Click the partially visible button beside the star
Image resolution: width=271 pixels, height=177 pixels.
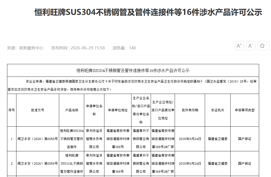(x=270, y=46)
